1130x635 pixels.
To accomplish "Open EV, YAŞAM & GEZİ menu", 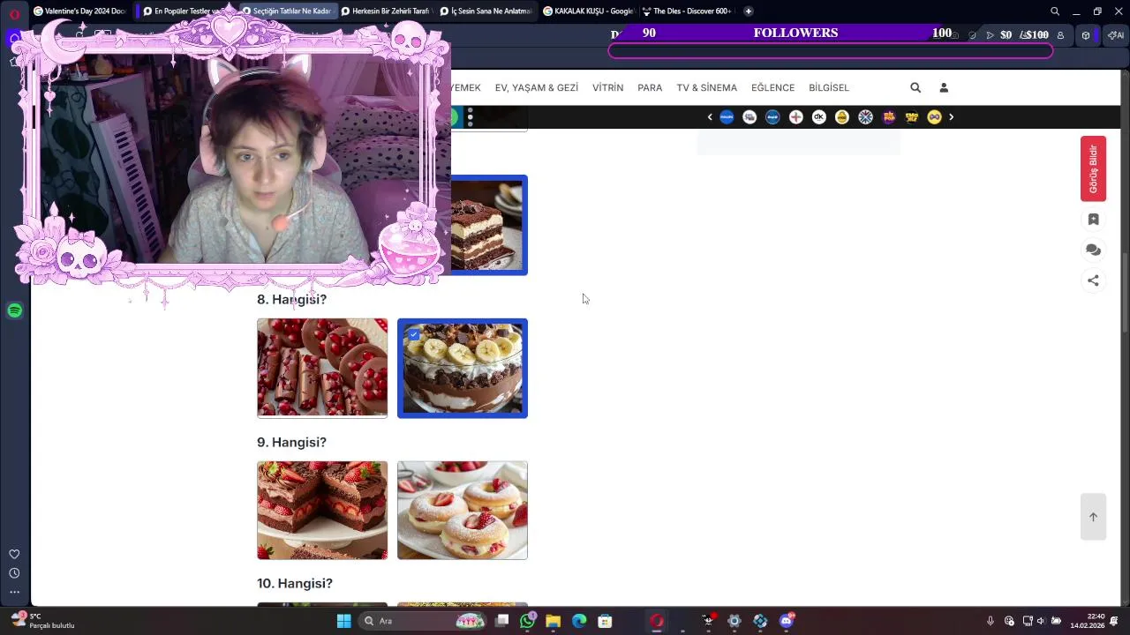I will (537, 87).
